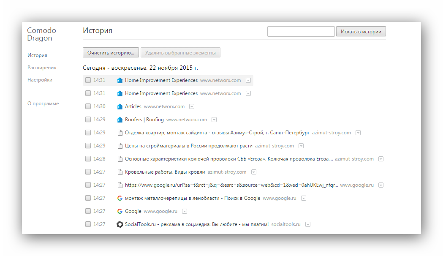
Task: Expand dropdown for Кровельные работы entry
Action: coord(254,172)
